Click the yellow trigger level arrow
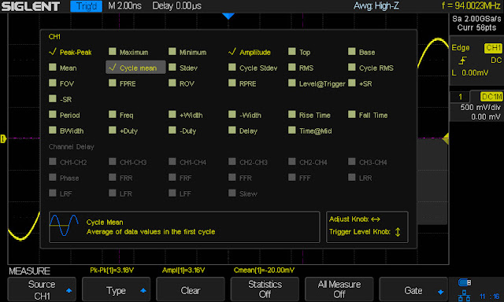Screen dimensions: 504x302 pos(446,139)
